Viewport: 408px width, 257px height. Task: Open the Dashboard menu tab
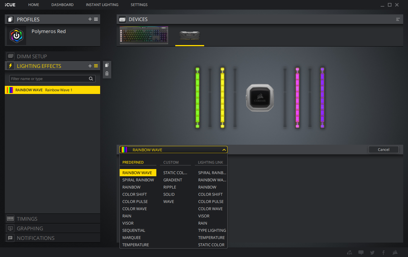[x=62, y=5]
